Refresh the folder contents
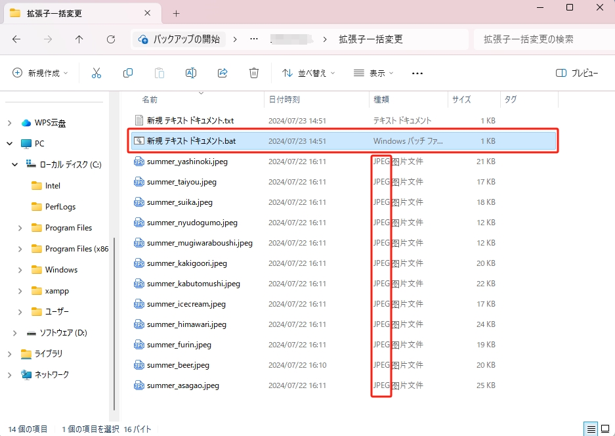The height and width of the screenshot is (436, 615). [110, 39]
